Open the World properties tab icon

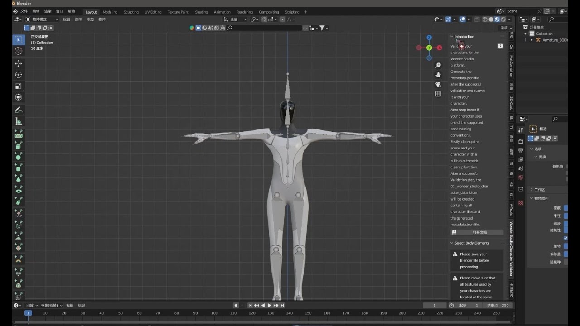521,177
